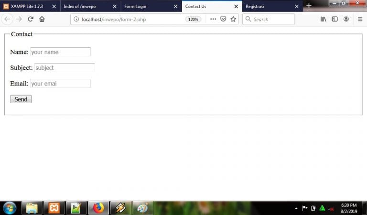Open the power/battery tray icon
The width and height of the screenshot is (367, 215).
[313, 208]
